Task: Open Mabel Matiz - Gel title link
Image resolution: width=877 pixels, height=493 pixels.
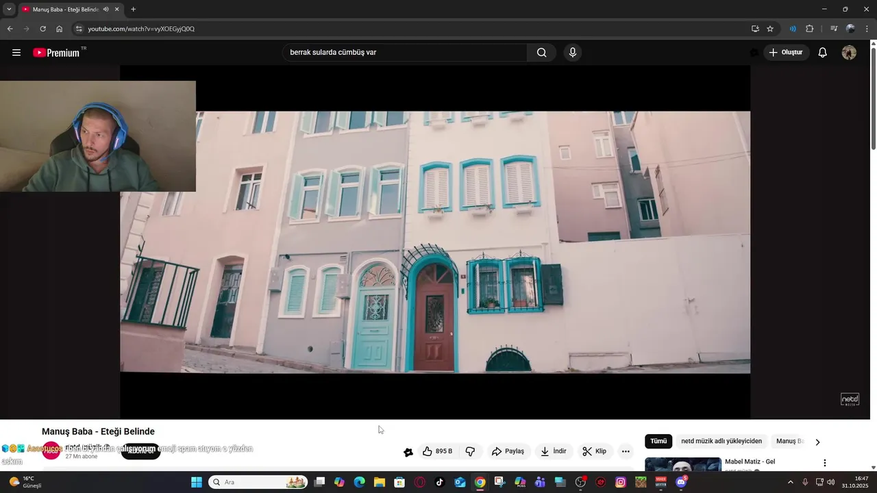Action: point(750,462)
